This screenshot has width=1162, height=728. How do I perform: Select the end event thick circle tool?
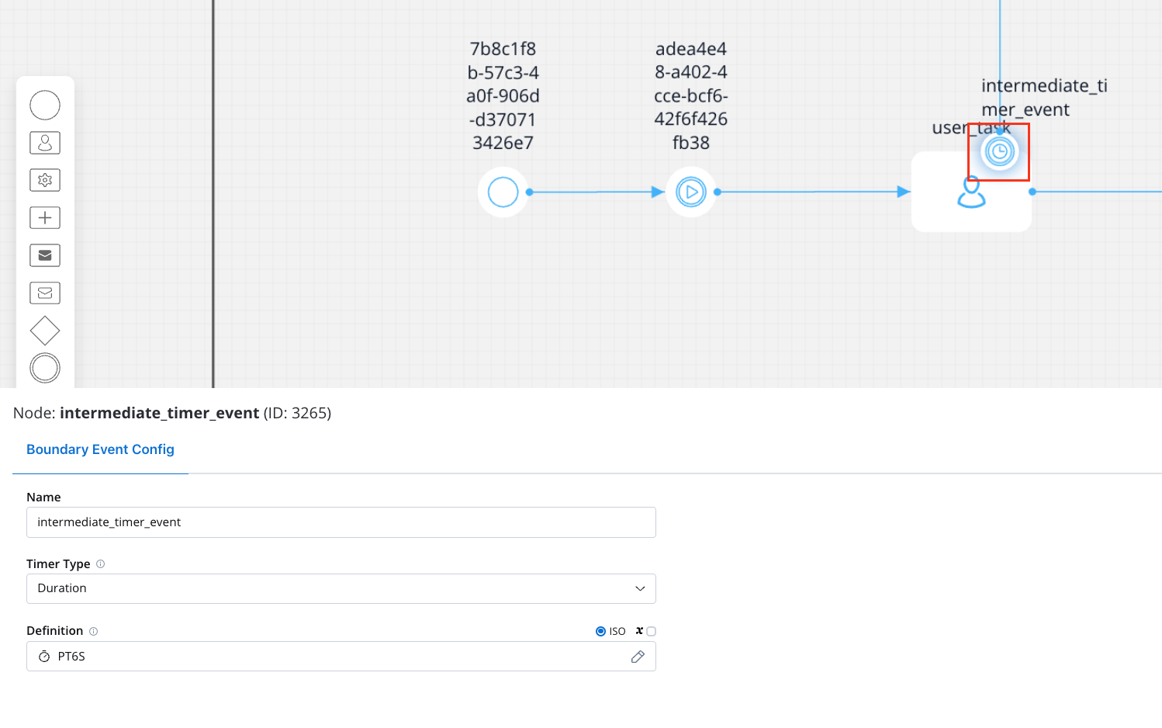click(x=45, y=368)
